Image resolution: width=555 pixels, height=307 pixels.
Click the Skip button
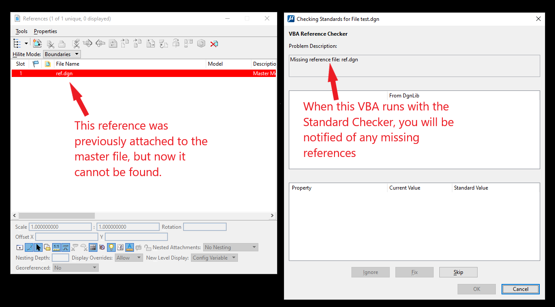(x=458, y=272)
